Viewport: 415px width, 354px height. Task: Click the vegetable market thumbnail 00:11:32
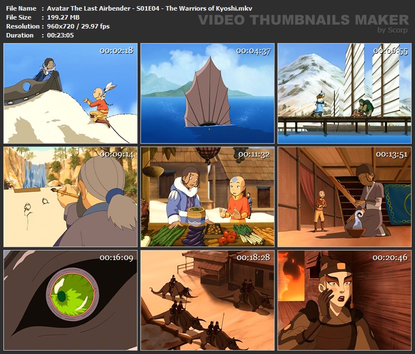pyautogui.click(x=207, y=197)
